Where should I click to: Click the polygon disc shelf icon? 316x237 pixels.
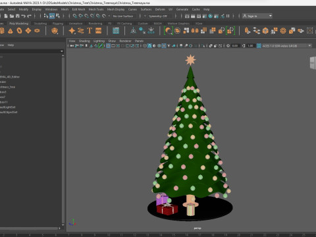(37, 31)
